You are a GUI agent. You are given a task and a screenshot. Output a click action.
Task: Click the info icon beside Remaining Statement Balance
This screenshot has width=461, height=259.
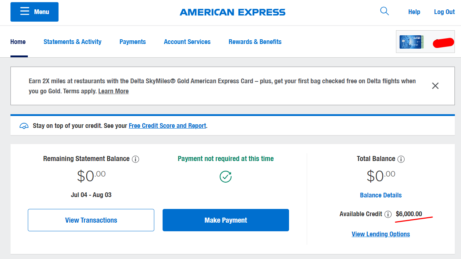pos(135,159)
